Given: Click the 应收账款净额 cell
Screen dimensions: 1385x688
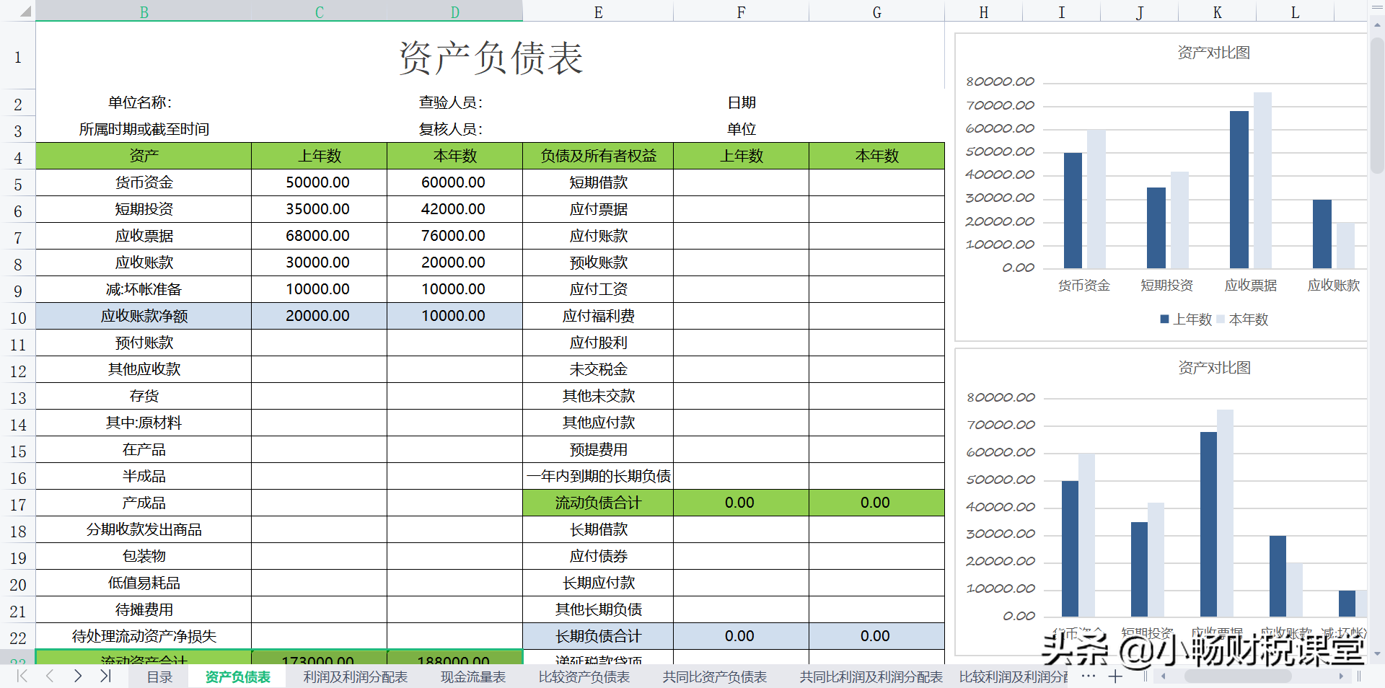Looking at the screenshot, I should click(x=144, y=316).
